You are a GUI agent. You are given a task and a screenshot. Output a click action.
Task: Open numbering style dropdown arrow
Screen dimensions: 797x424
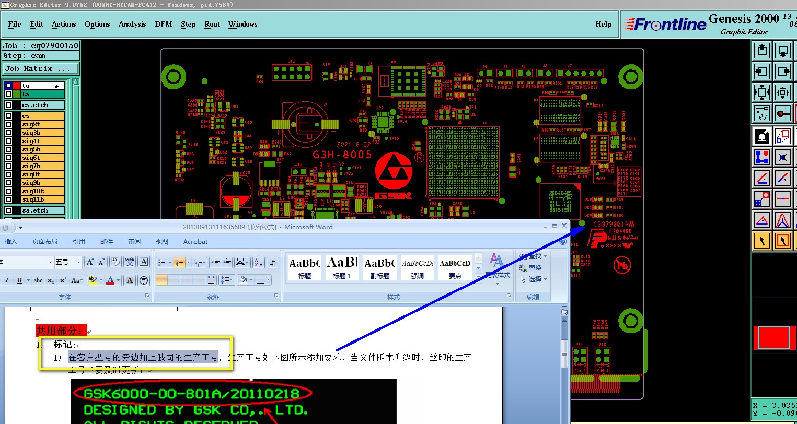click(187, 262)
